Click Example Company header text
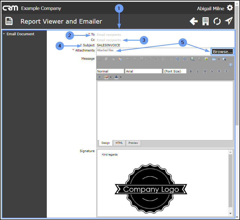Image resolution: width=240 pixels, height=220 pixels. [41, 8]
